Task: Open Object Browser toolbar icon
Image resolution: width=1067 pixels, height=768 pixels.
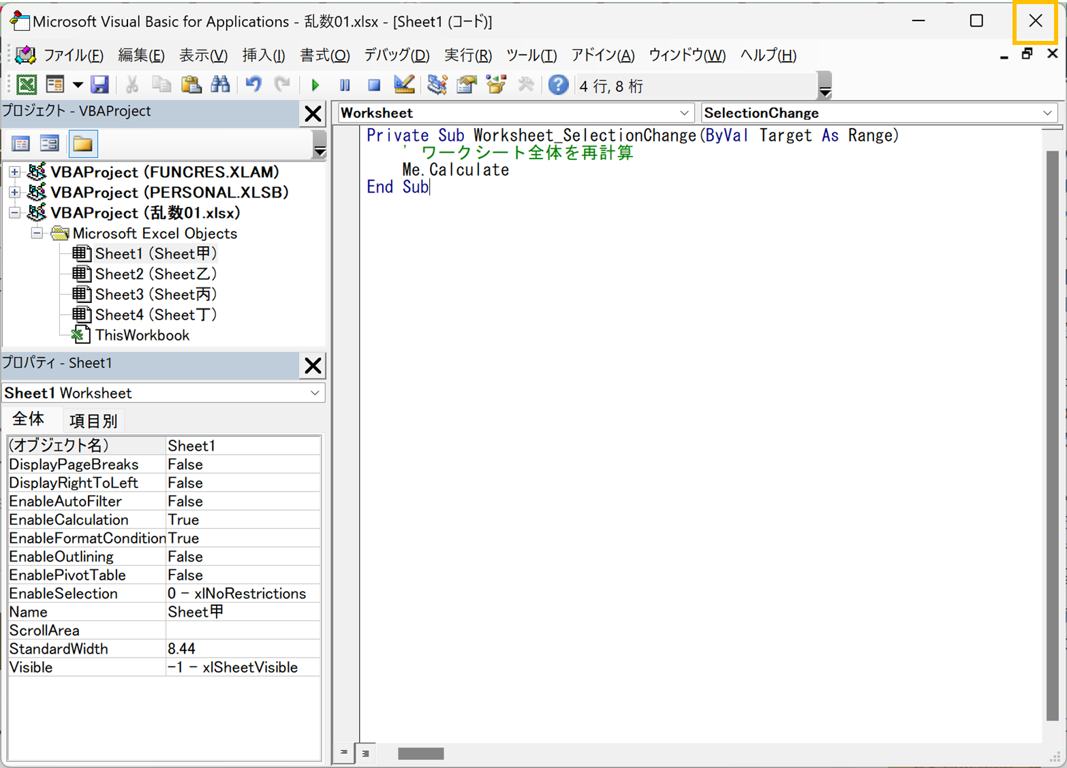Action: pos(497,85)
